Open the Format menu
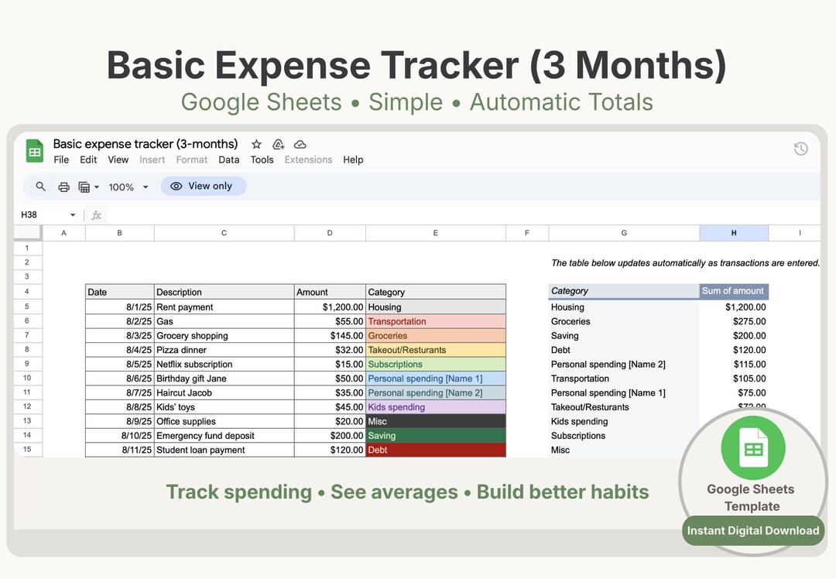836x579 pixels. [192, 160]
